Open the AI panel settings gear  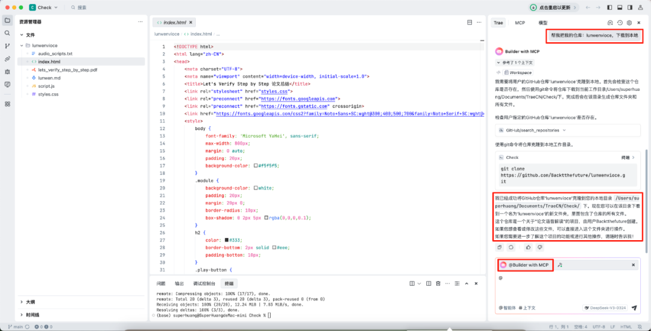point(629,23)
